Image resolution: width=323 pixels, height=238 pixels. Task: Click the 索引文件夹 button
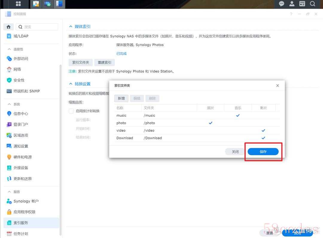[x=80, y=62]
